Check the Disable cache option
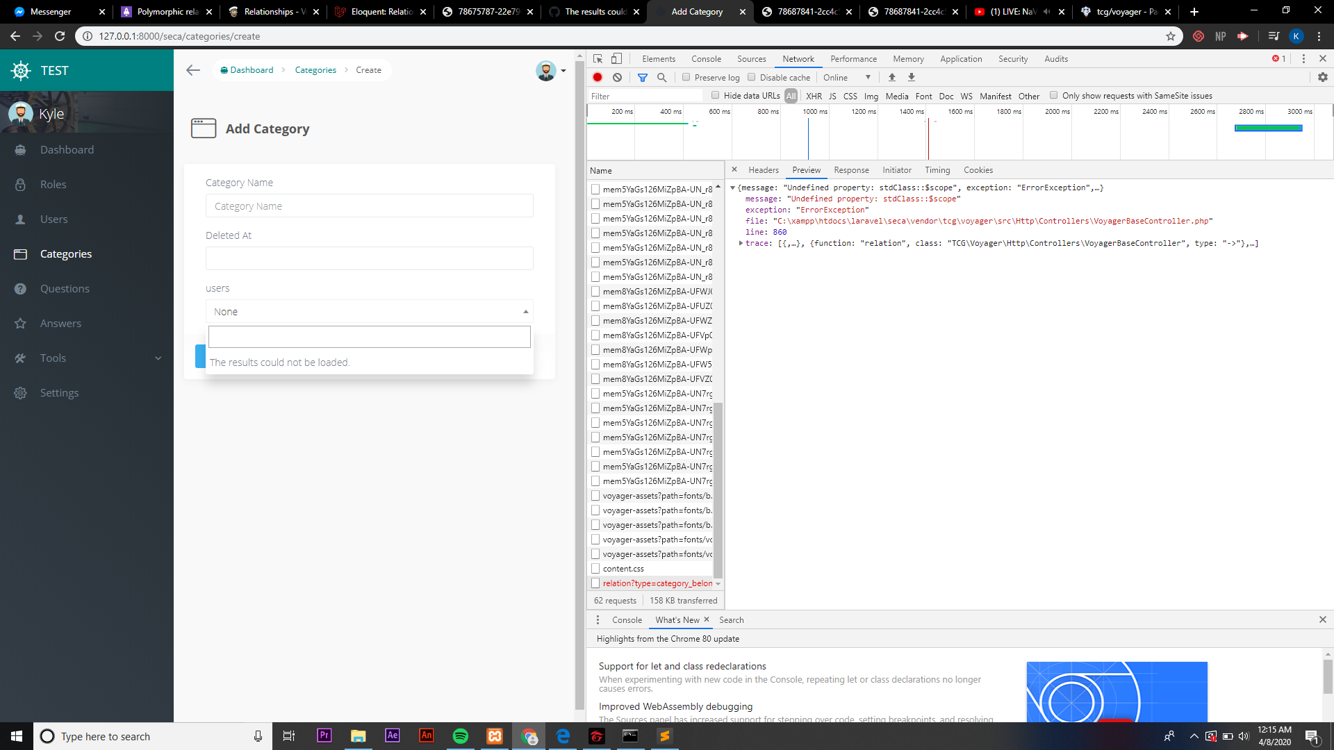This screenshot has height=750, width=1334. [x=752, y=77]
